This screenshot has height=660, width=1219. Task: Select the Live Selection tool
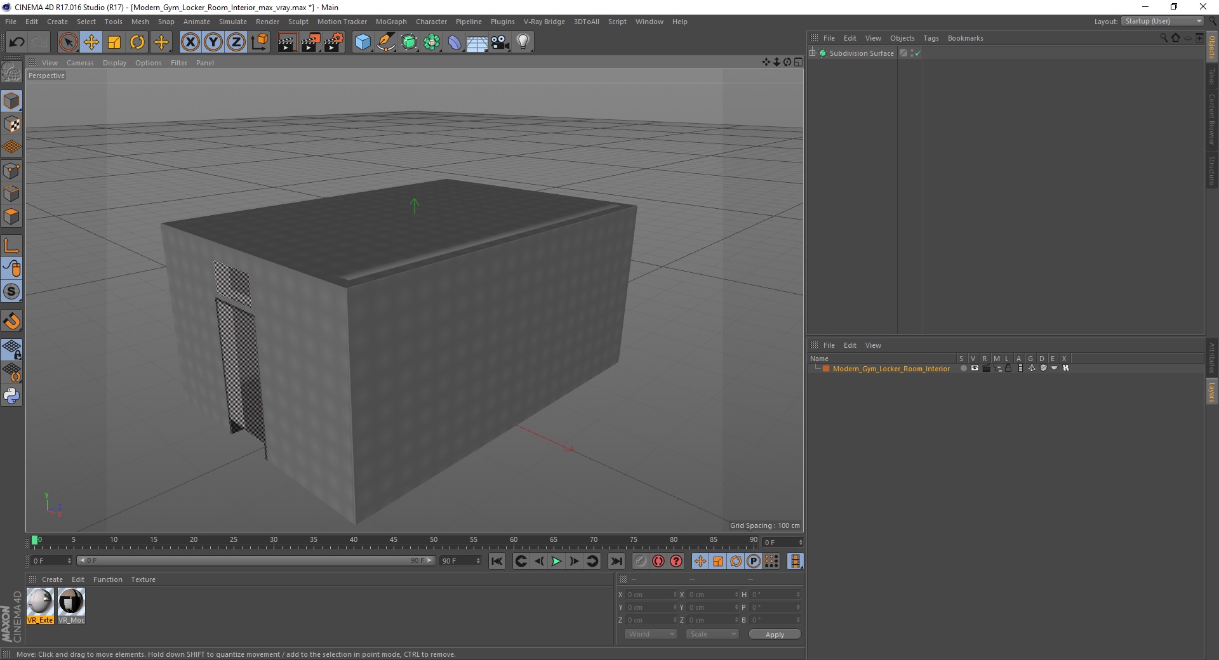point(68,43)
